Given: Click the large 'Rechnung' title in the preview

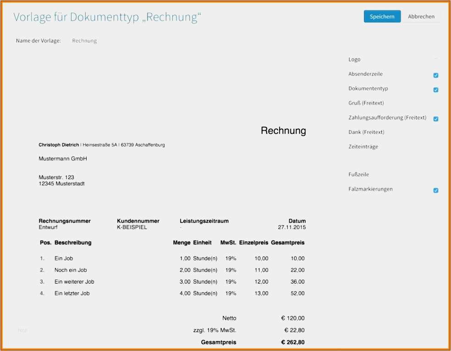Looking at the screenshot, I should click(x=283, y=131).
